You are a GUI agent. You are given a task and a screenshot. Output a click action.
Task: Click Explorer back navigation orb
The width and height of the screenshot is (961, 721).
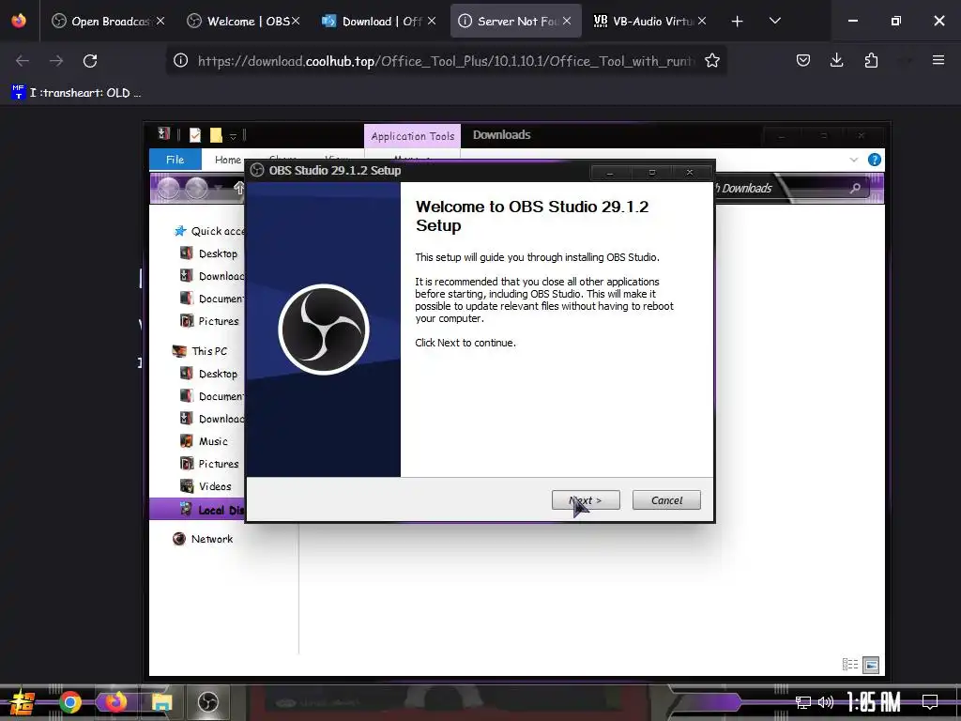(168, 188)
